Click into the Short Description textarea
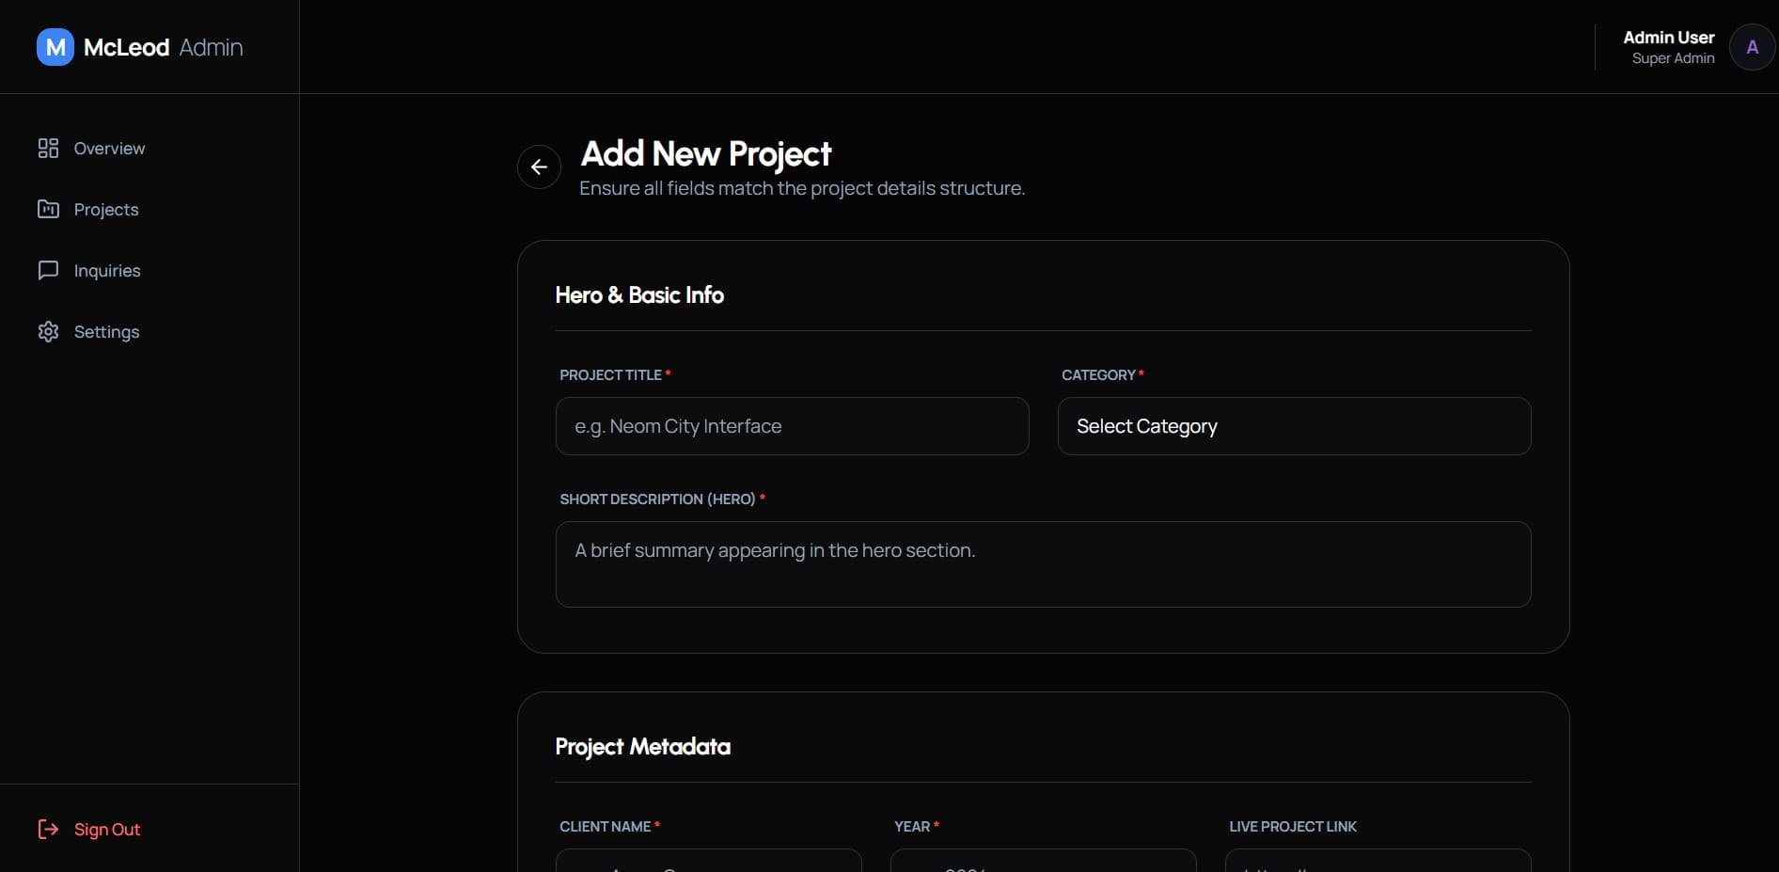 coord(1043,563)
